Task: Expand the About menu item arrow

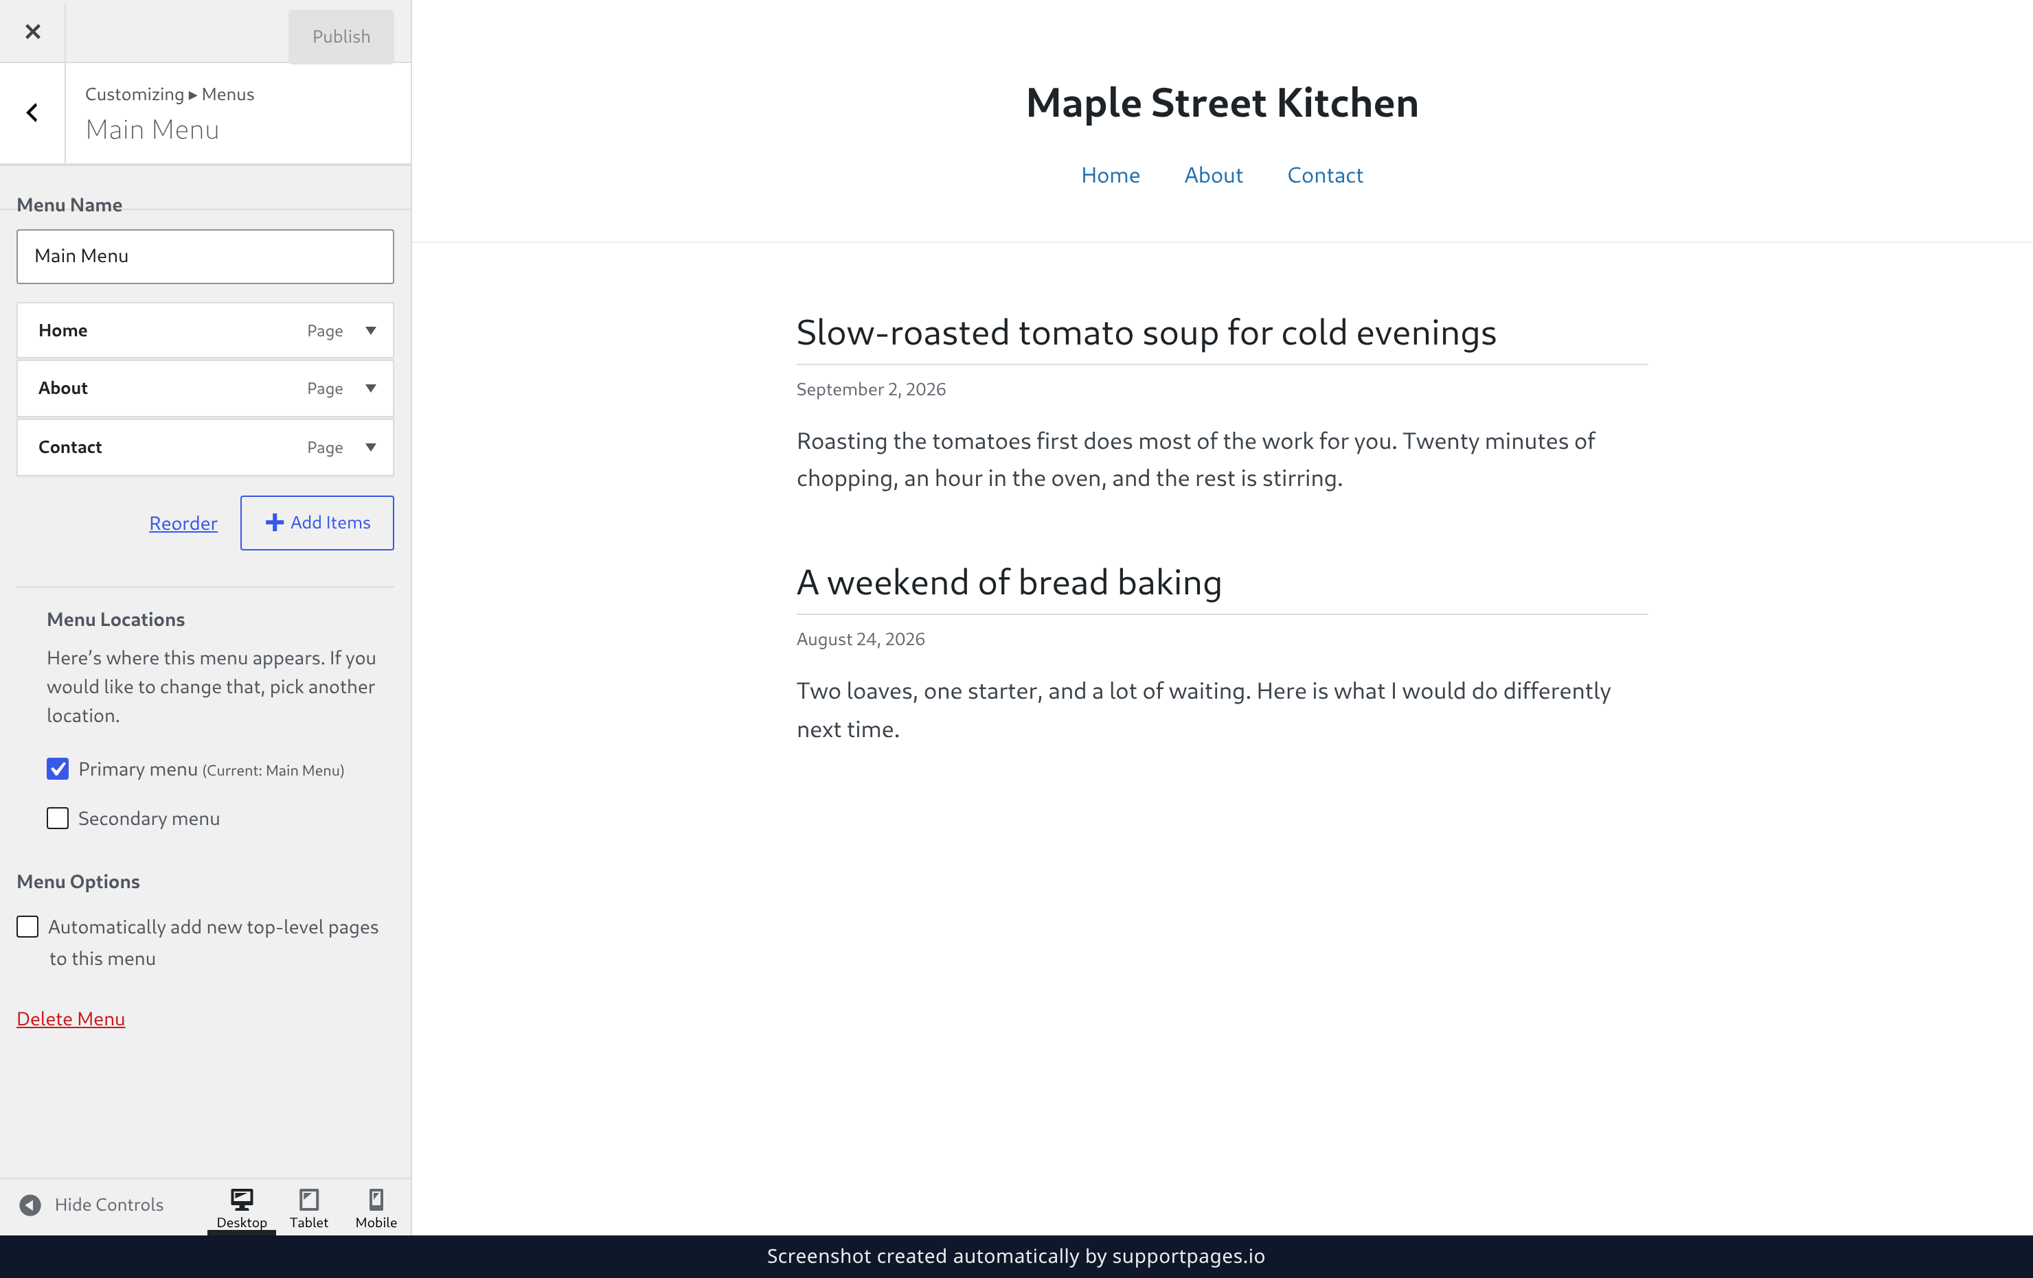Action: tap(371, 388)
